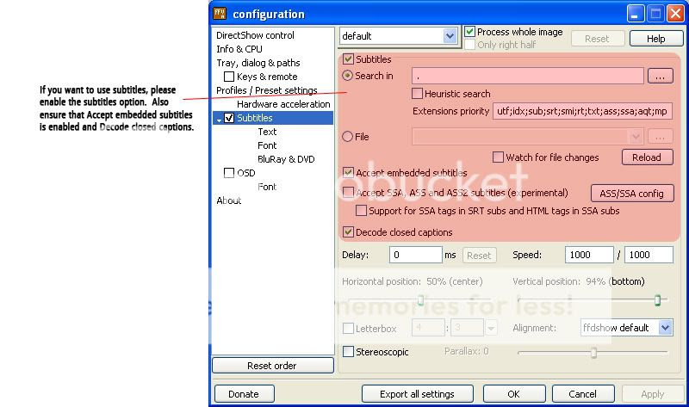The height and width of the screenshot is (407, 689).
Task: Open Info & CPU page
Action: [239, 49]
